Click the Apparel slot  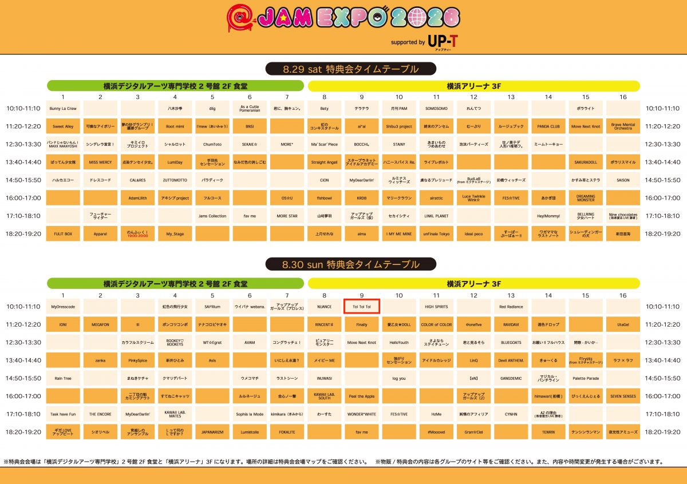[x=100, y=234]
